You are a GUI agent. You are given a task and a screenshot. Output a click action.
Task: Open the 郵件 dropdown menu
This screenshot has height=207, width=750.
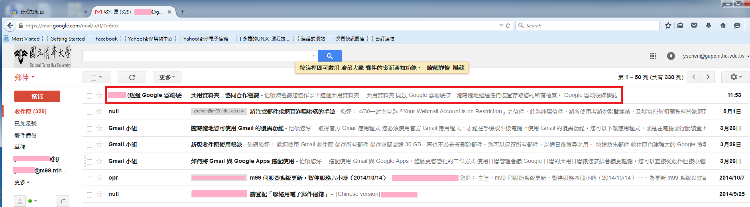point(24,77)
